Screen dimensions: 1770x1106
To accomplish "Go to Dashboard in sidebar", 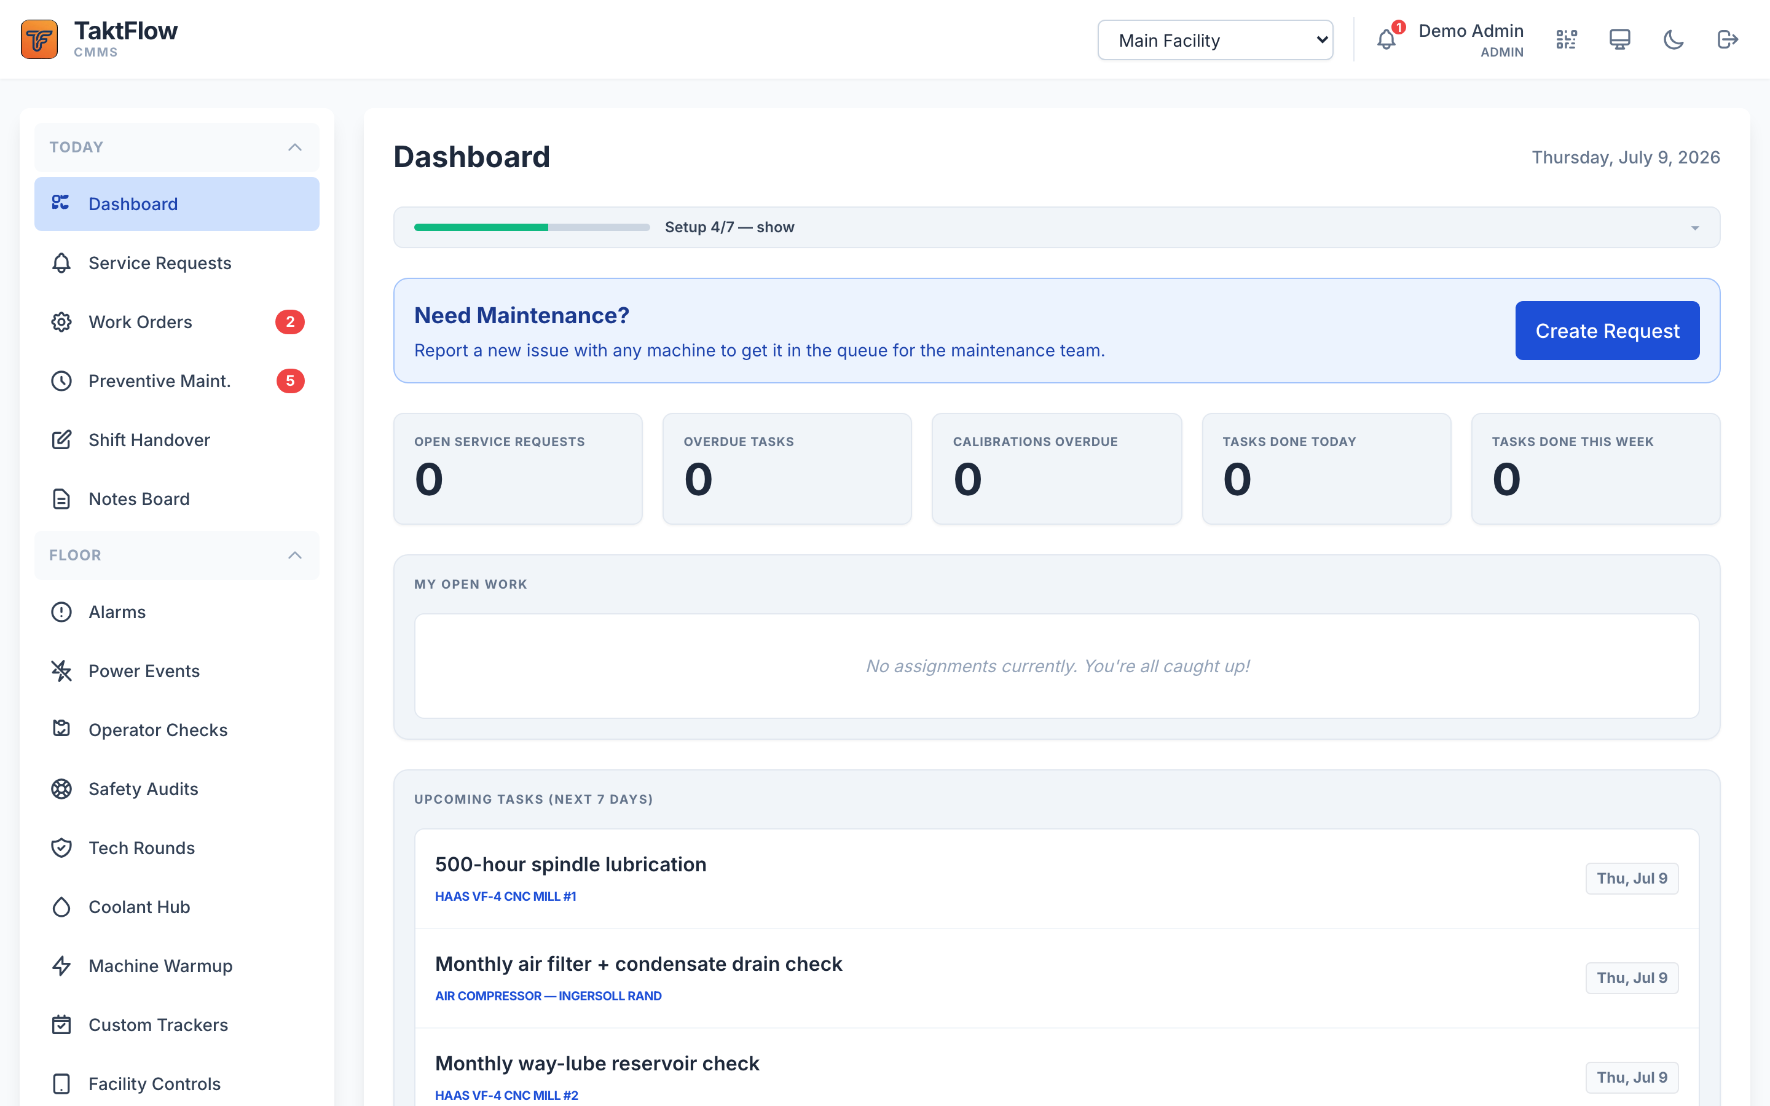I will click(177, 204).
